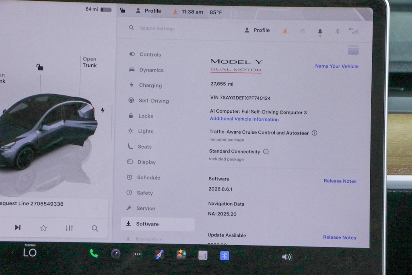Tap the LTE signal strength icon

(353, 31)
